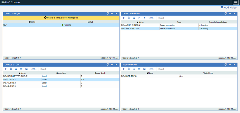Refresh the Queues on QM1 widget
Image resolution: width=240 pixels, height=113 pixels.
click(x=108, y=65)
